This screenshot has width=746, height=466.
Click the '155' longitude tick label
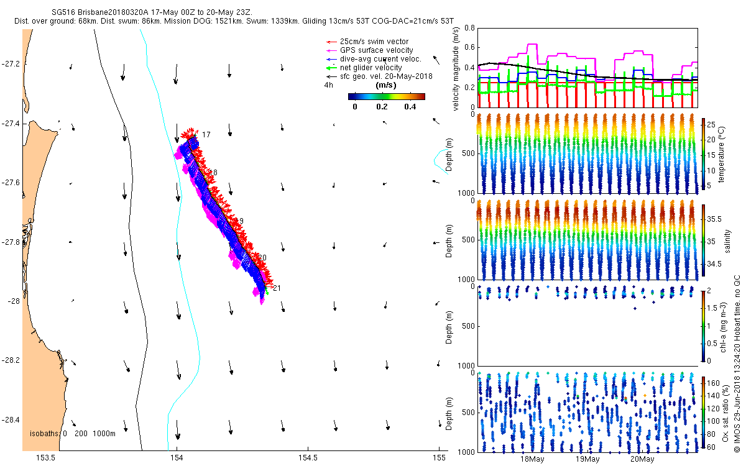(439, 459)
